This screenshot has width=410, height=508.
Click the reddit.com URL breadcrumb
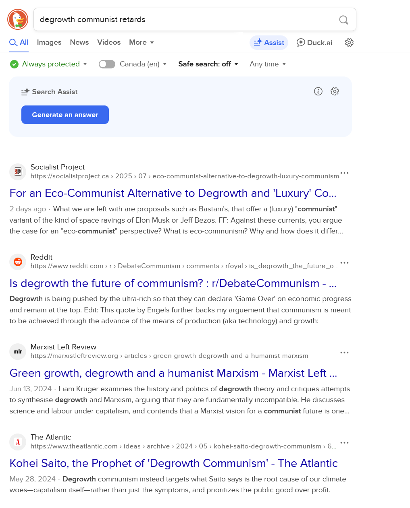pos(185,266)
